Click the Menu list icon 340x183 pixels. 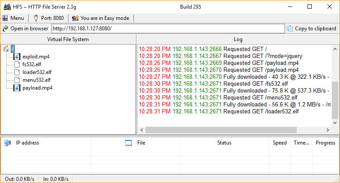pos(5,18)
